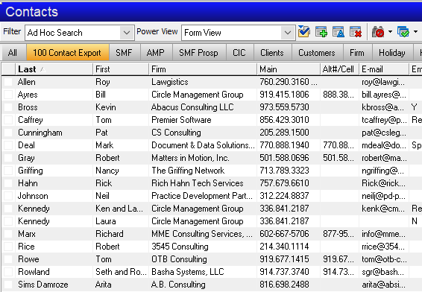Click the delete view icon with red X
The image size is (422, 292).
point(356,32)
